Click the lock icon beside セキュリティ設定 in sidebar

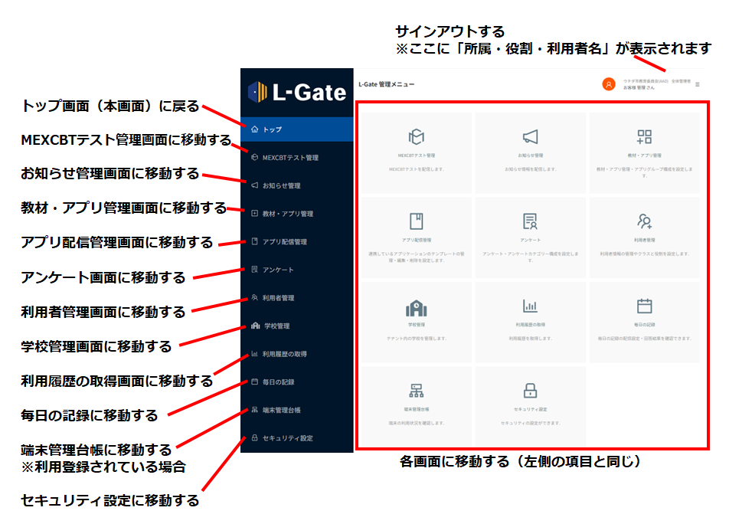(254, 437)
